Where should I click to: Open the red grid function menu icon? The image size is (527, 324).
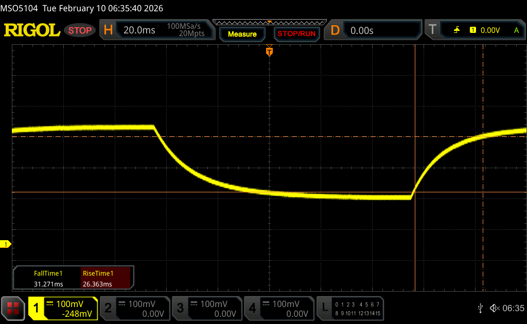coord(13,308)
